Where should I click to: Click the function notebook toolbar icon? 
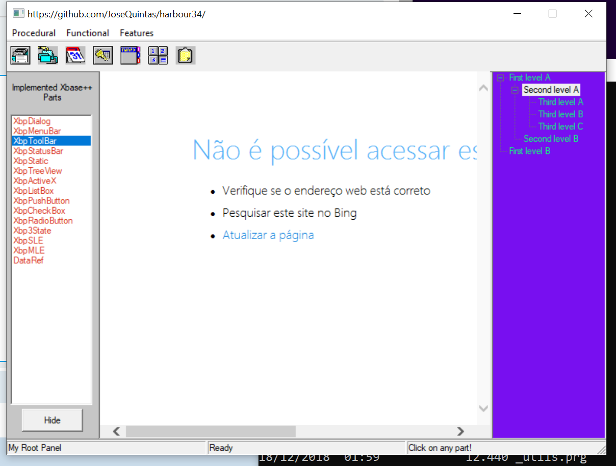point(131,55)
